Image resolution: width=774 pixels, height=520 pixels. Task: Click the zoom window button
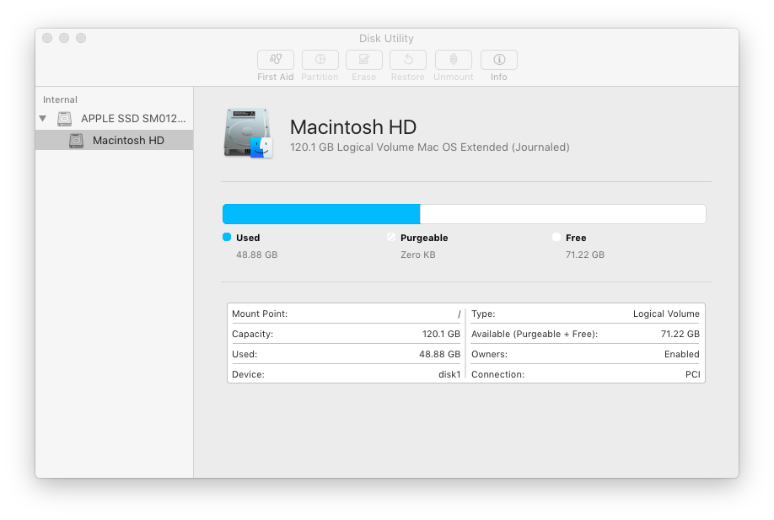tap(81, 38)
